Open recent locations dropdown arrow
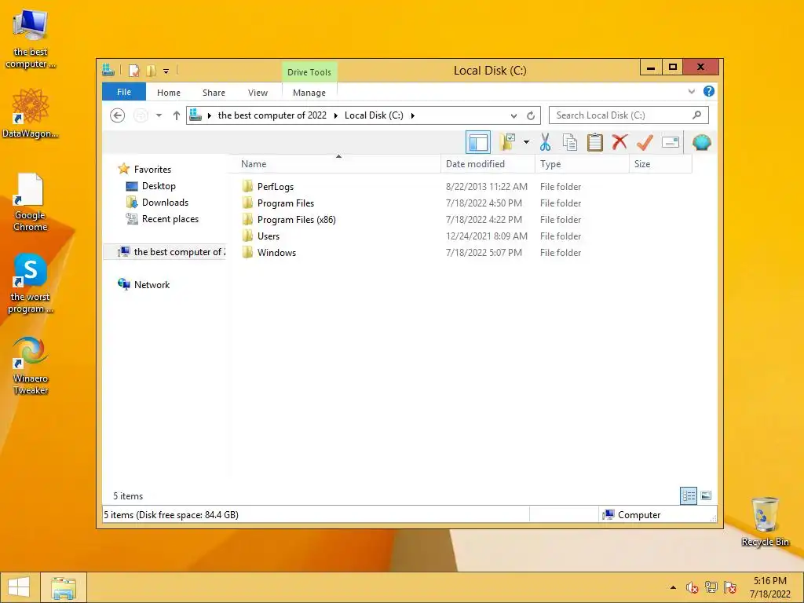Screen dimensions: 804x603 point(159,115)
